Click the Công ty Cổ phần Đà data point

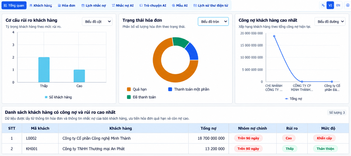(x=332, y=82)
